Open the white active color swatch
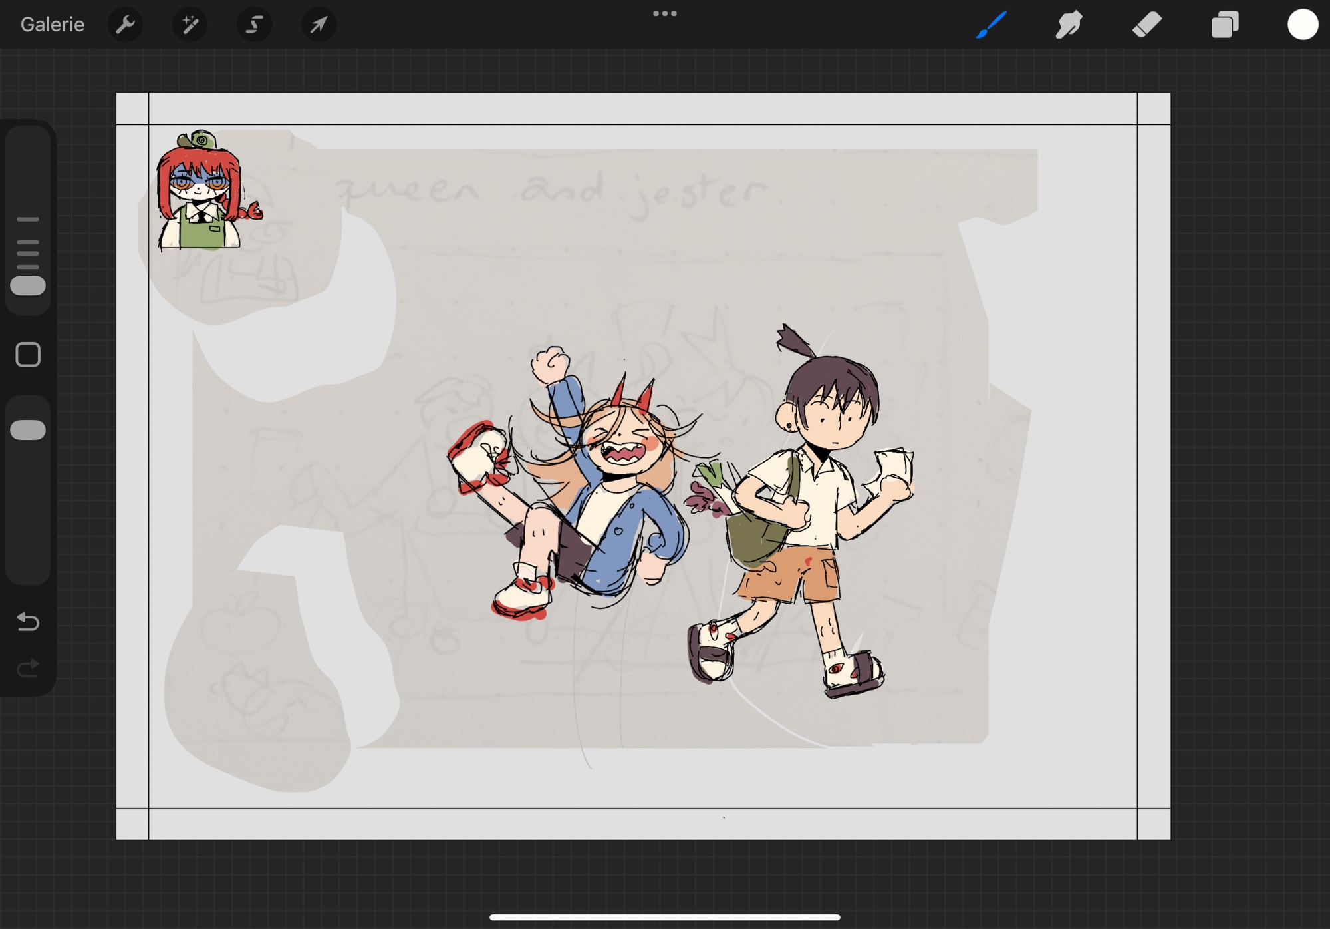 1302,25
